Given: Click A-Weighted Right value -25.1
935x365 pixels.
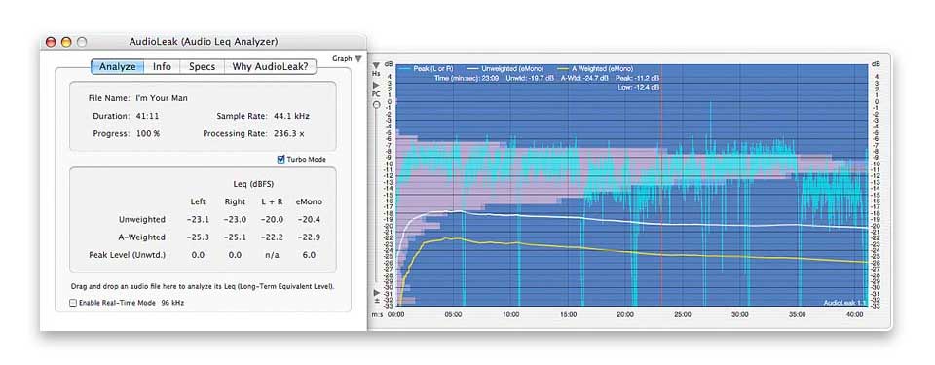Looking at the screenshot, I should click(x=235, y=237).
